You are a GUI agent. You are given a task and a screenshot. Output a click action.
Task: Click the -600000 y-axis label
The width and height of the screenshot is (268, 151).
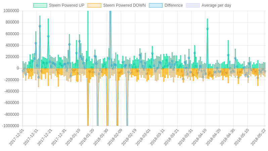click(11, 103)
